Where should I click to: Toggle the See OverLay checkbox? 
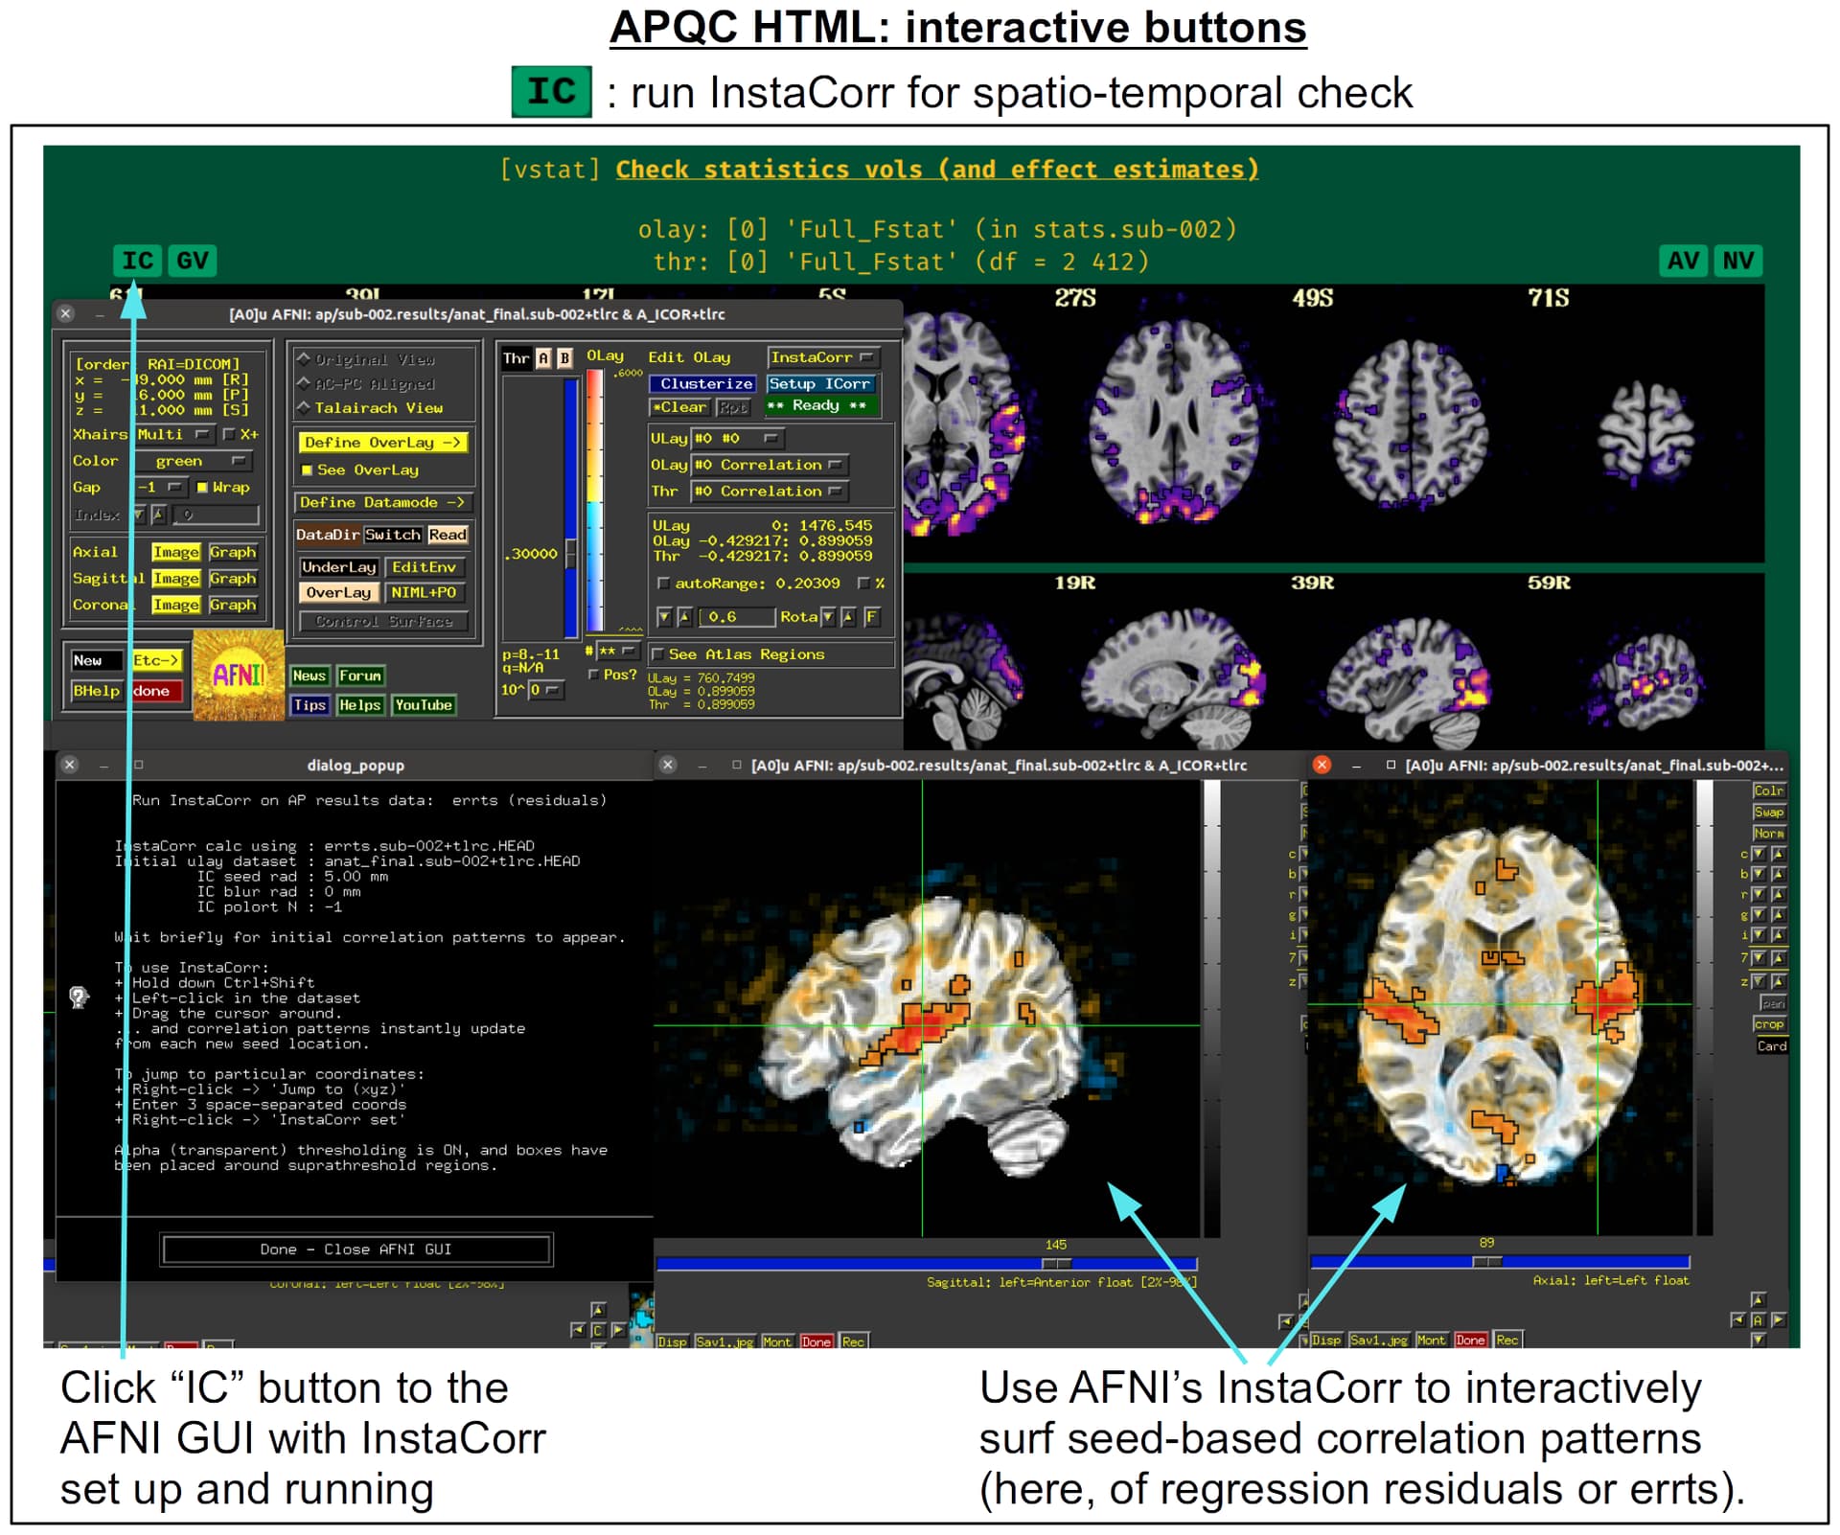(x=308, y=470)
